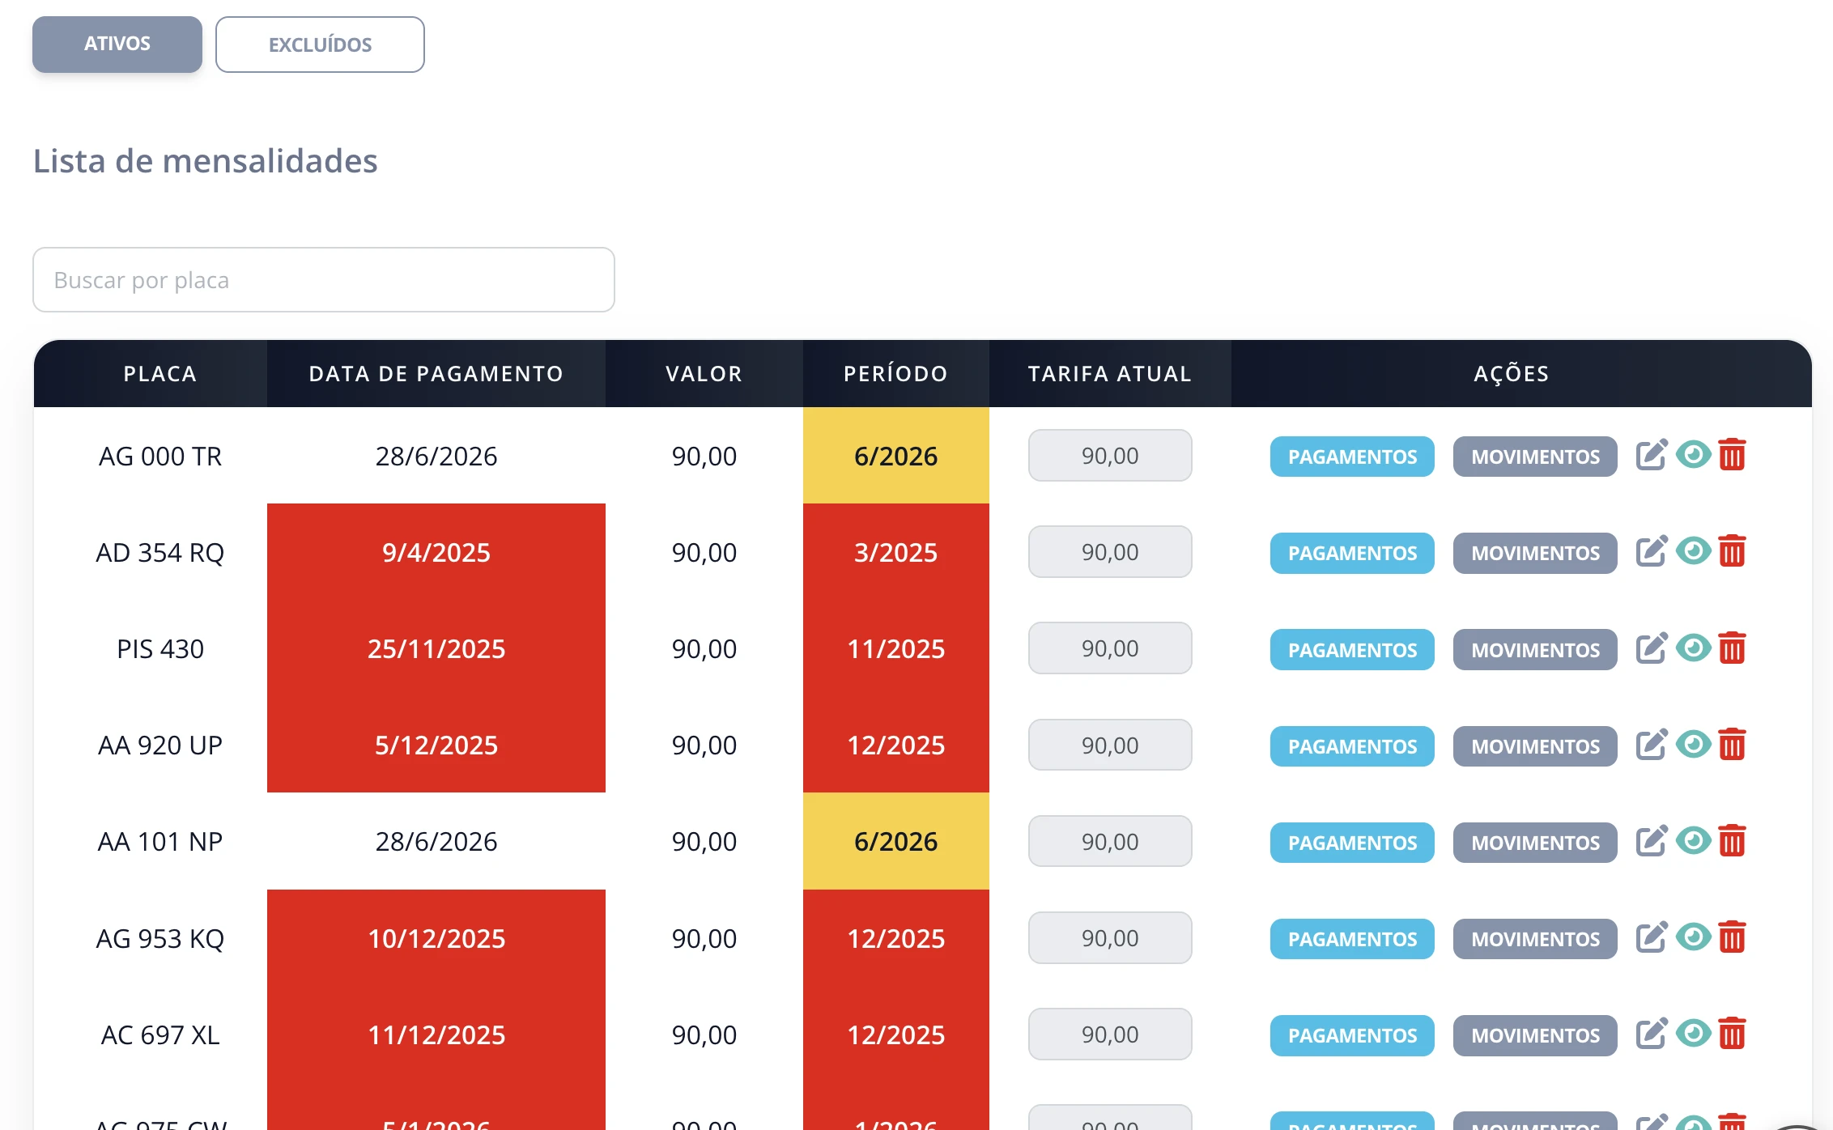Viewport: 1833px width, 1130px height.
Task: Toggle eye icon for AA 101 NP
Action: 1693,840
